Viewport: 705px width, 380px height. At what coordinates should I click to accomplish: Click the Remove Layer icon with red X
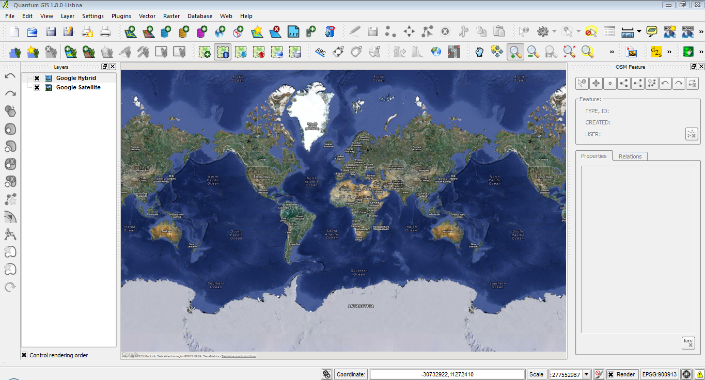pyautogui.click(x=275, y=31)
